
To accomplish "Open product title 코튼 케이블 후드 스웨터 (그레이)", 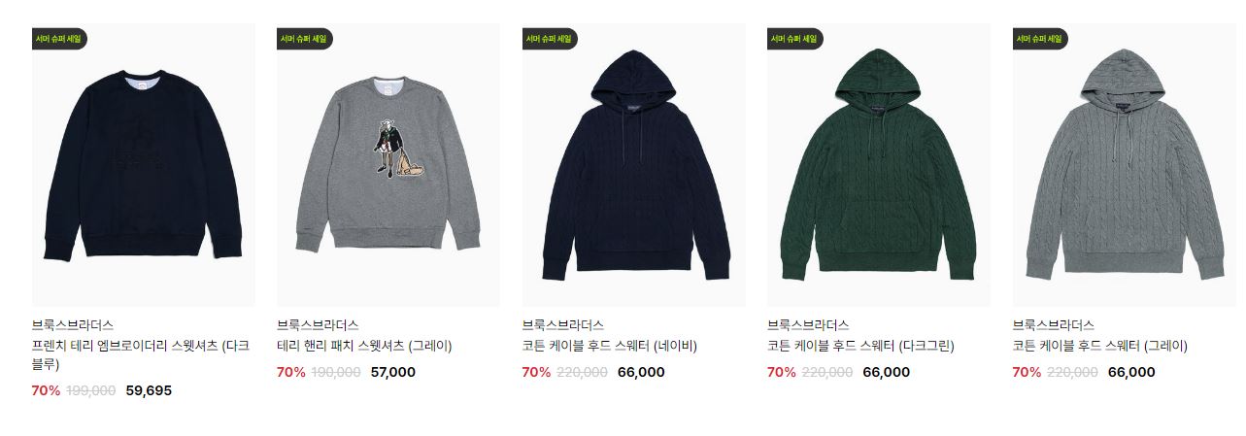I will (x=1100, y=346).
